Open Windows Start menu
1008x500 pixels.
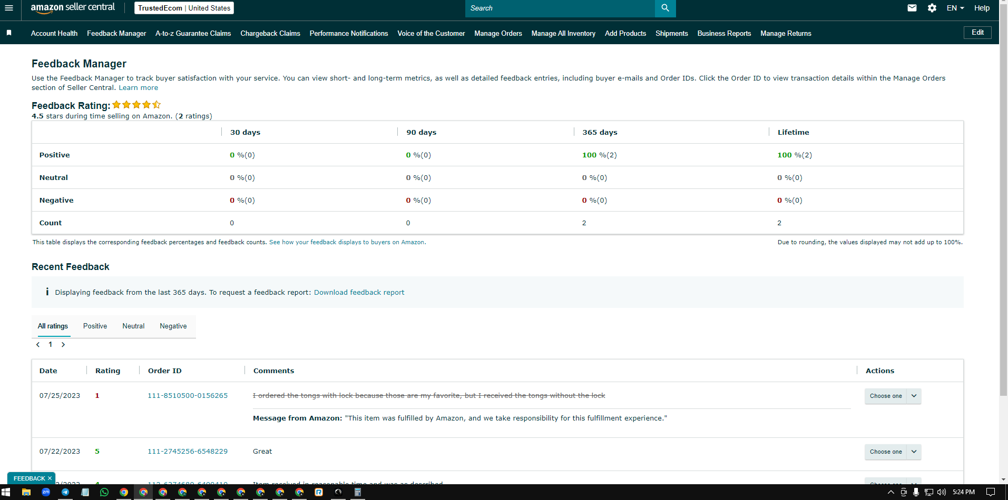pos(6,492)
